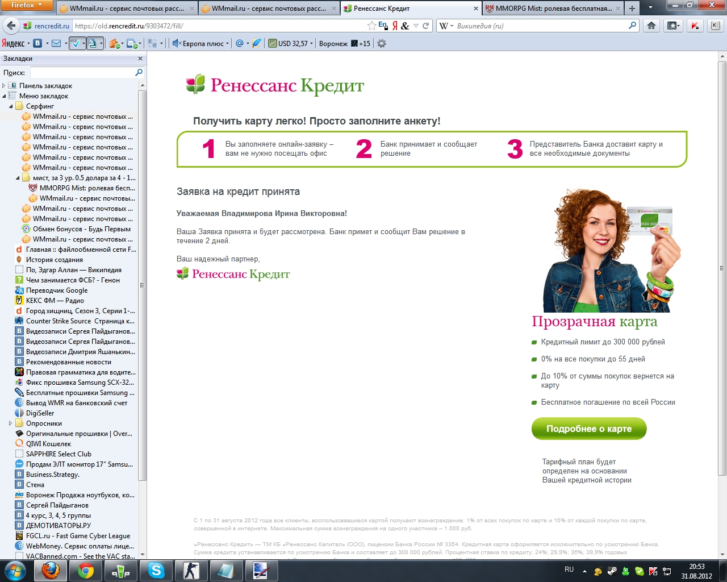
Task: Open the Обмен бонусов - Будь Первым bookmark
Action: 76,229
